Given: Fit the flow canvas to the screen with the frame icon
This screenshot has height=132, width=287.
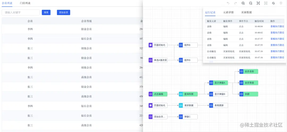Looking at the screenshot, I should [258, 3].
